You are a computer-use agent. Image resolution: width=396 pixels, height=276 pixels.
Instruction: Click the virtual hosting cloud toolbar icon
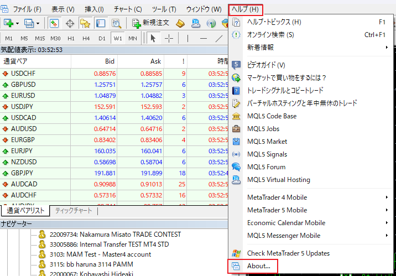click(x=195, y=23)
